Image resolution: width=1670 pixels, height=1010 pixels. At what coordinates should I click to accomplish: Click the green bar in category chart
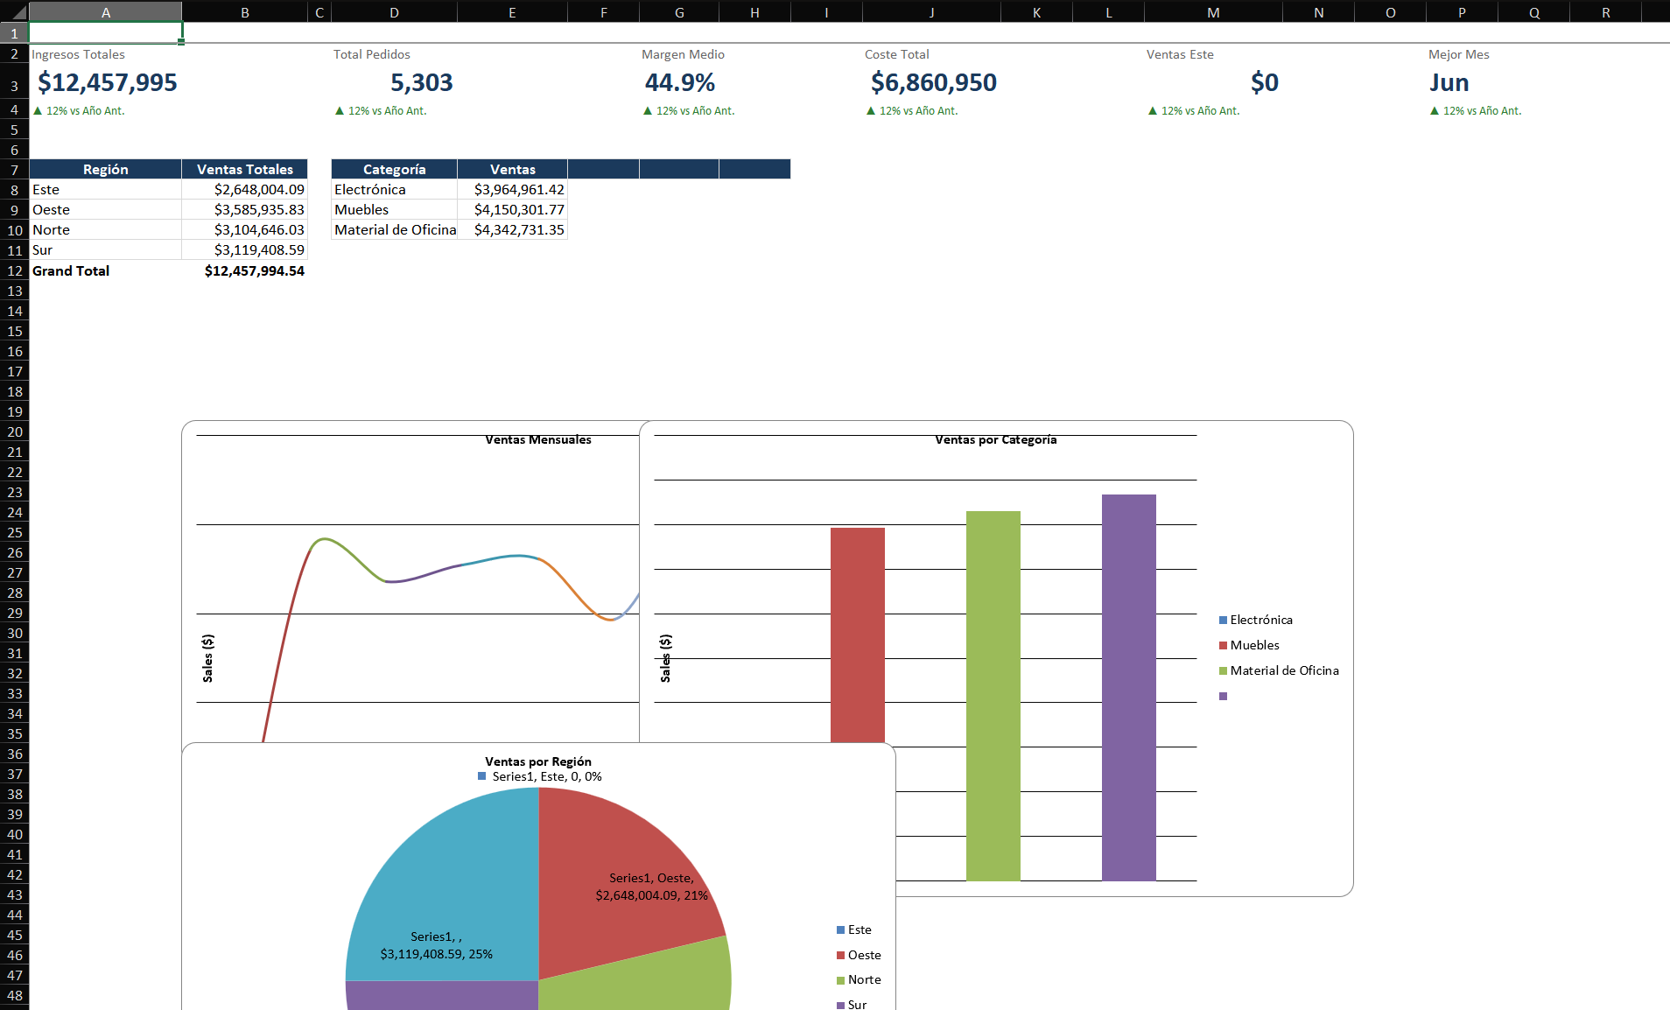pos(993,696)
